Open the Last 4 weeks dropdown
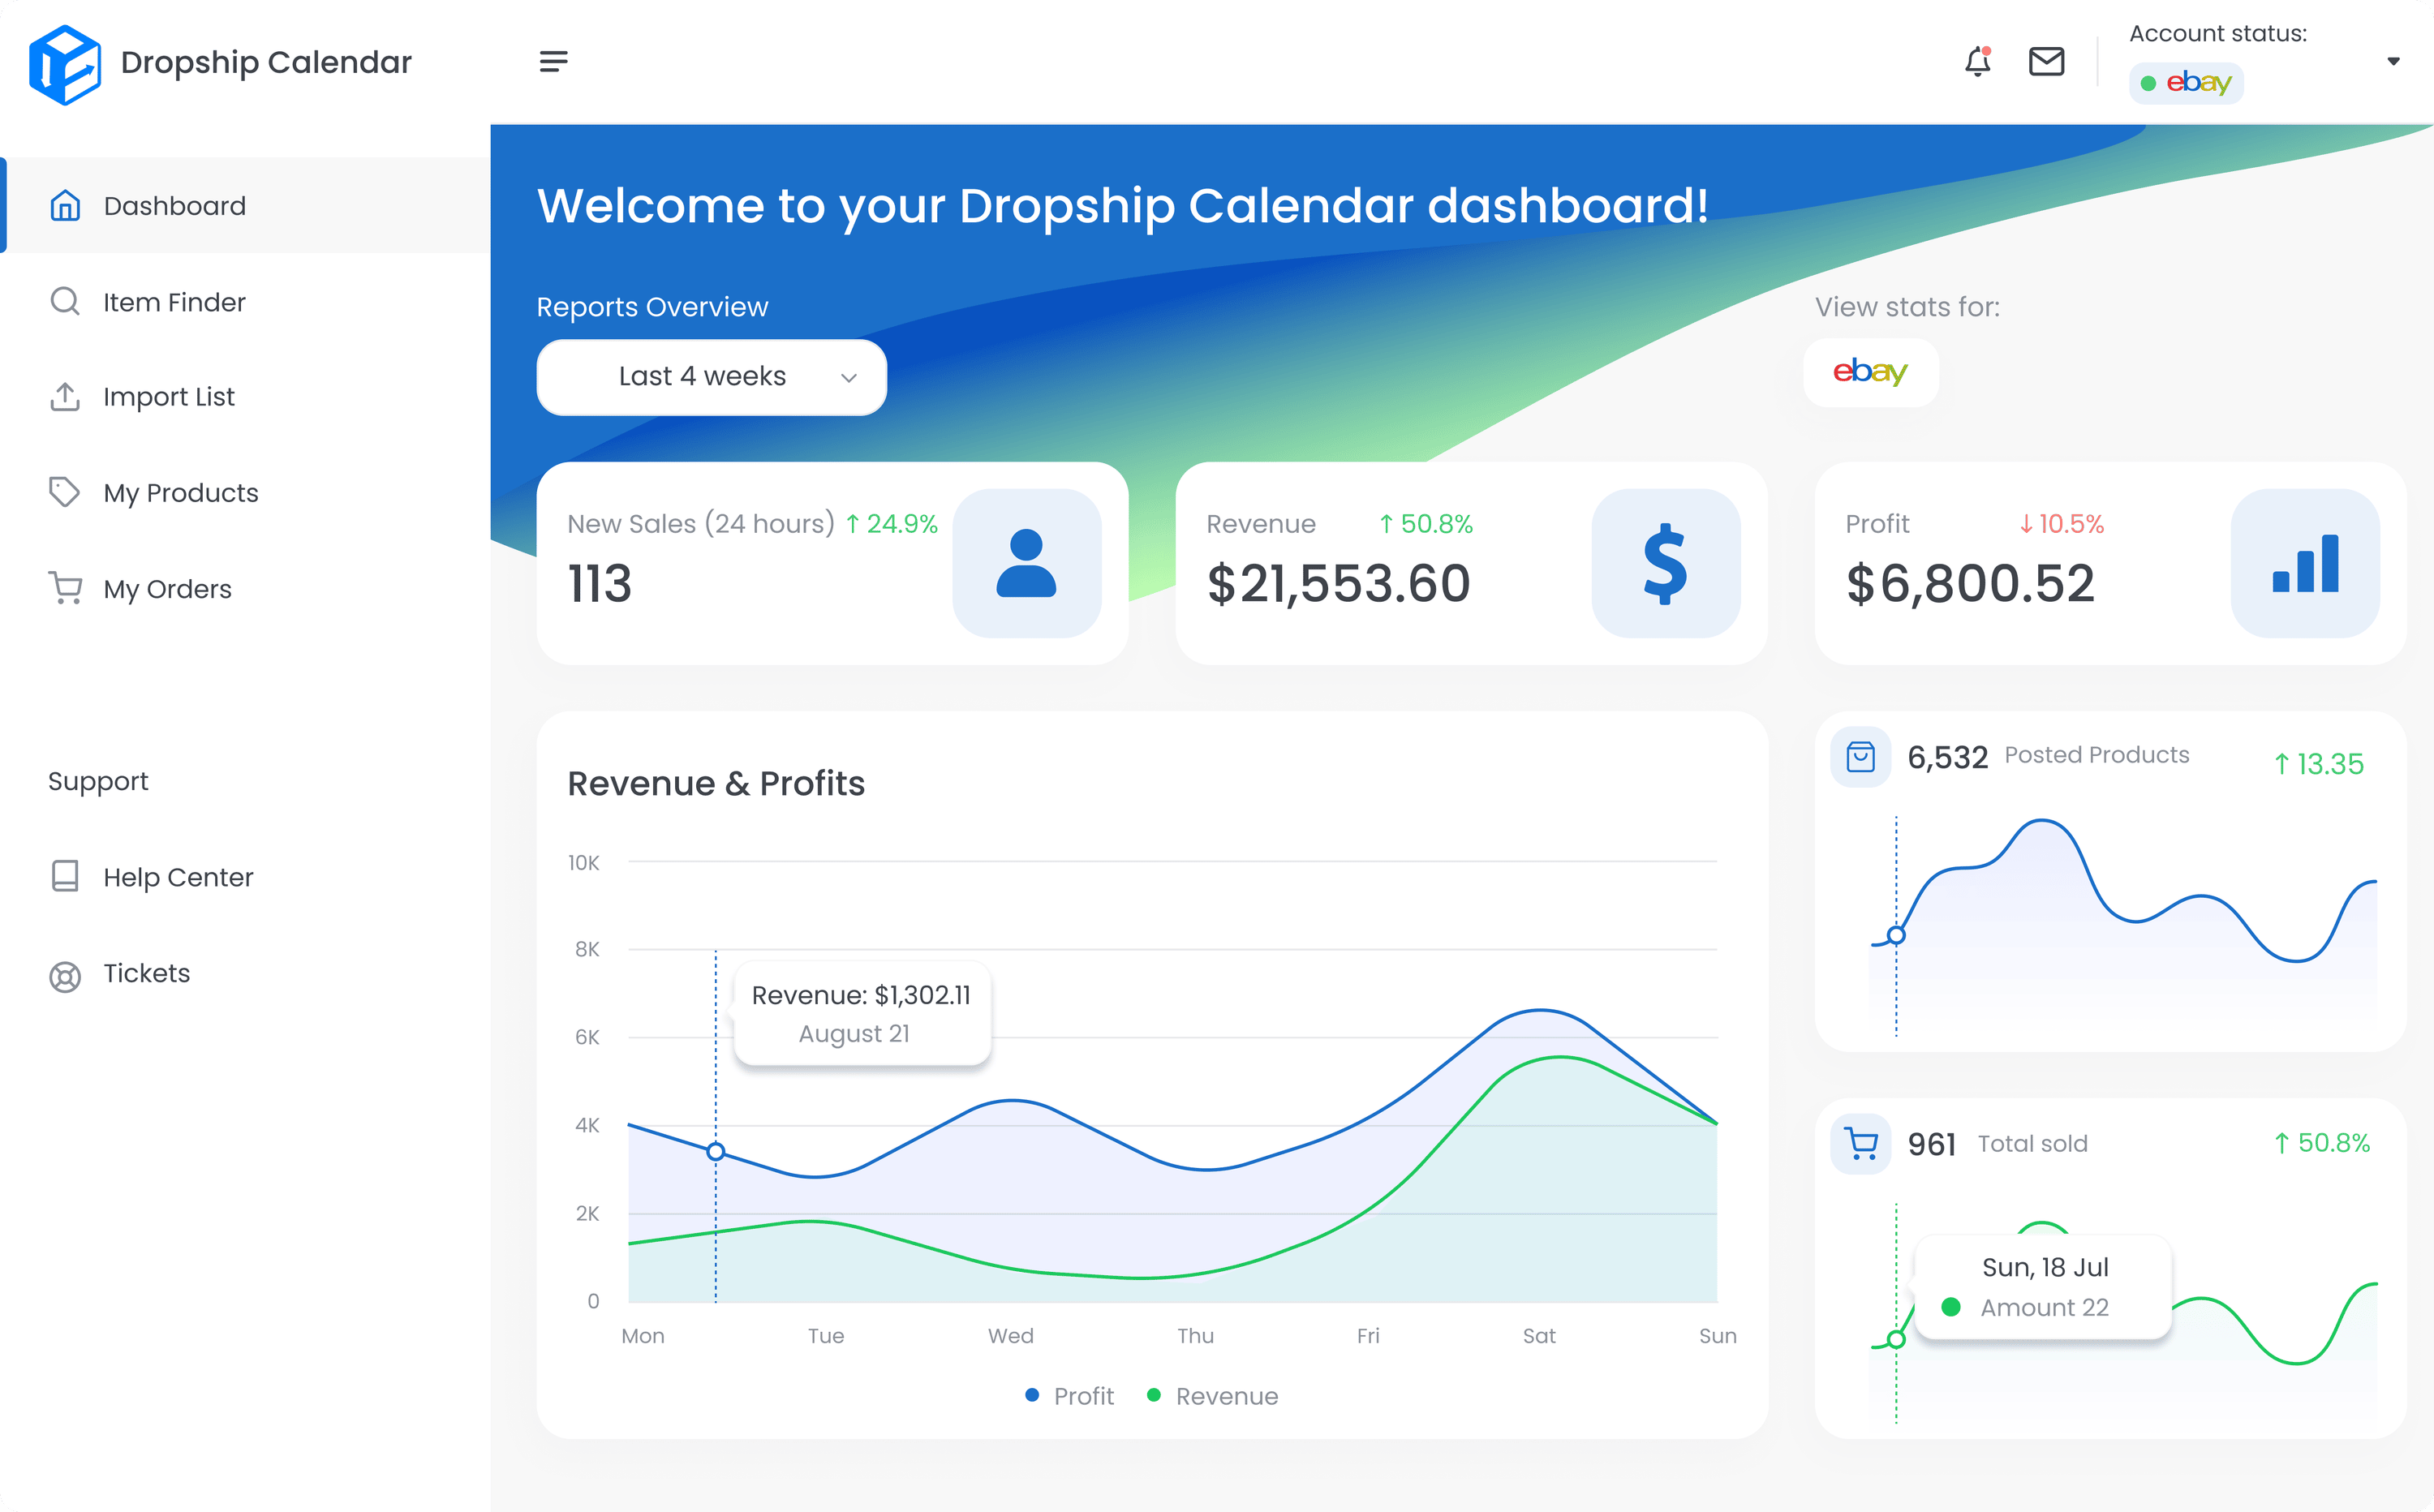Image resolution: width=2434 pixels, height=1512 pixels. (711, 377)
